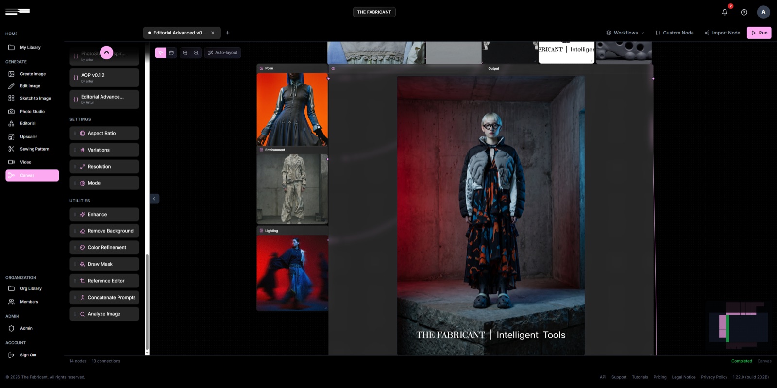Screen dimensions: 777x388
Task: Add the Variations node
Action: 104,150
